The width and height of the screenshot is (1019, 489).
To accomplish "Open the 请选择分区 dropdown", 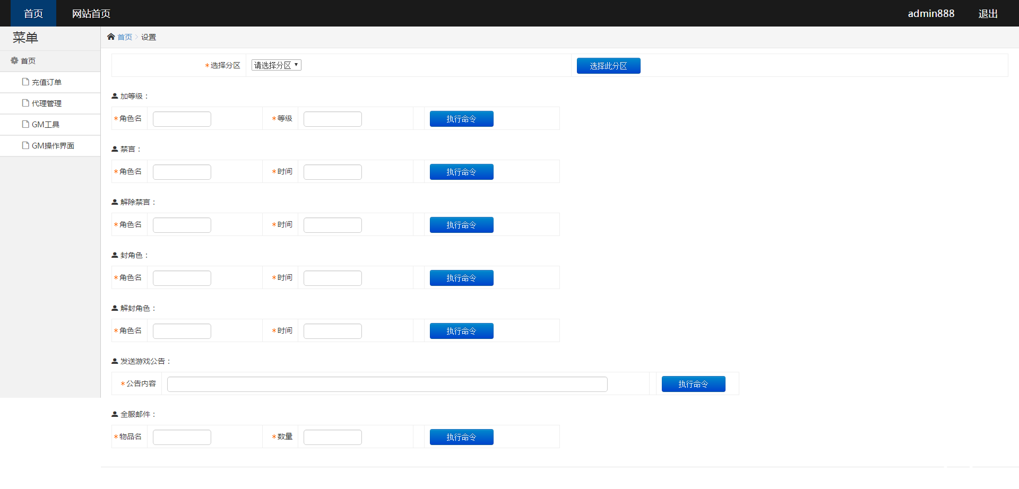I will (x=276, y=65).
